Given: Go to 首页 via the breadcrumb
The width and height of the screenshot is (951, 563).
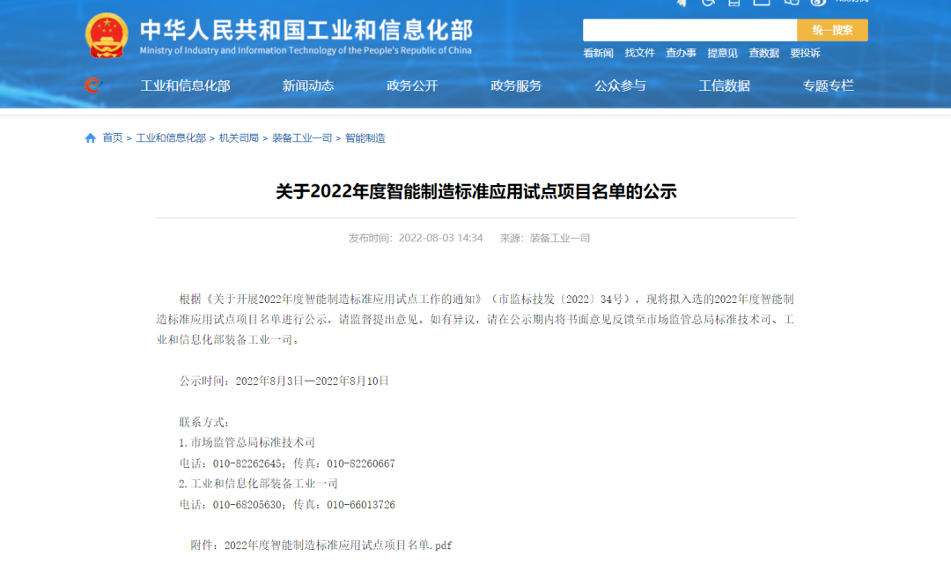Looking at the screenshot, I should pos(112,138).
